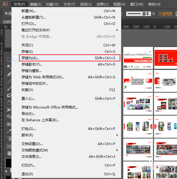Screen dimensions: 177x179
Task: Open the 效果(C) menu
Action: (102, 4)
